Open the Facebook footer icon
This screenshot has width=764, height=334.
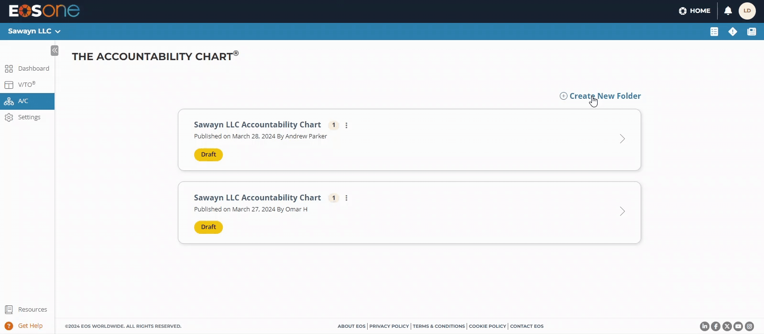(716, 326)
